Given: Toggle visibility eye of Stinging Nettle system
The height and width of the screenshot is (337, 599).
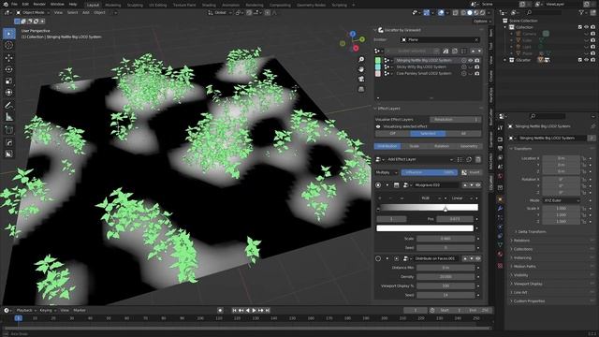Looking at the screenshot, I should pyautogui.click(x=471, y=60).
